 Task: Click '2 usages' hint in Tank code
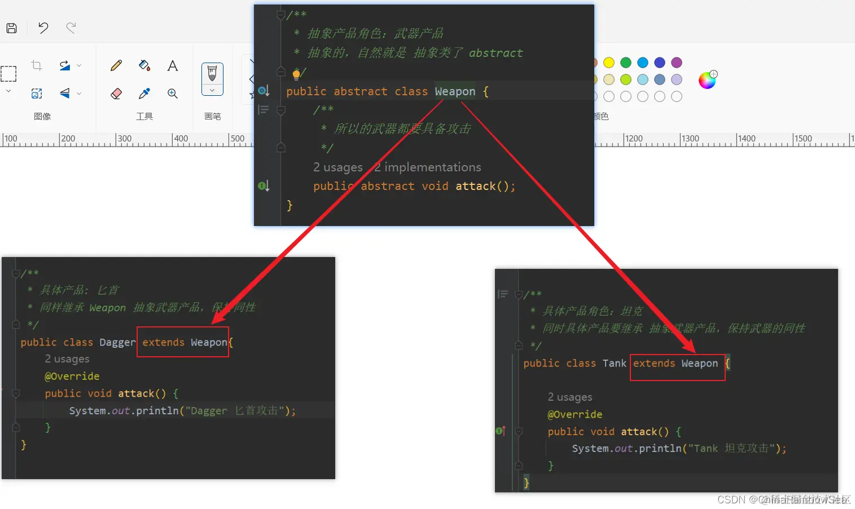pyautogui.click(x=570, y=397)
